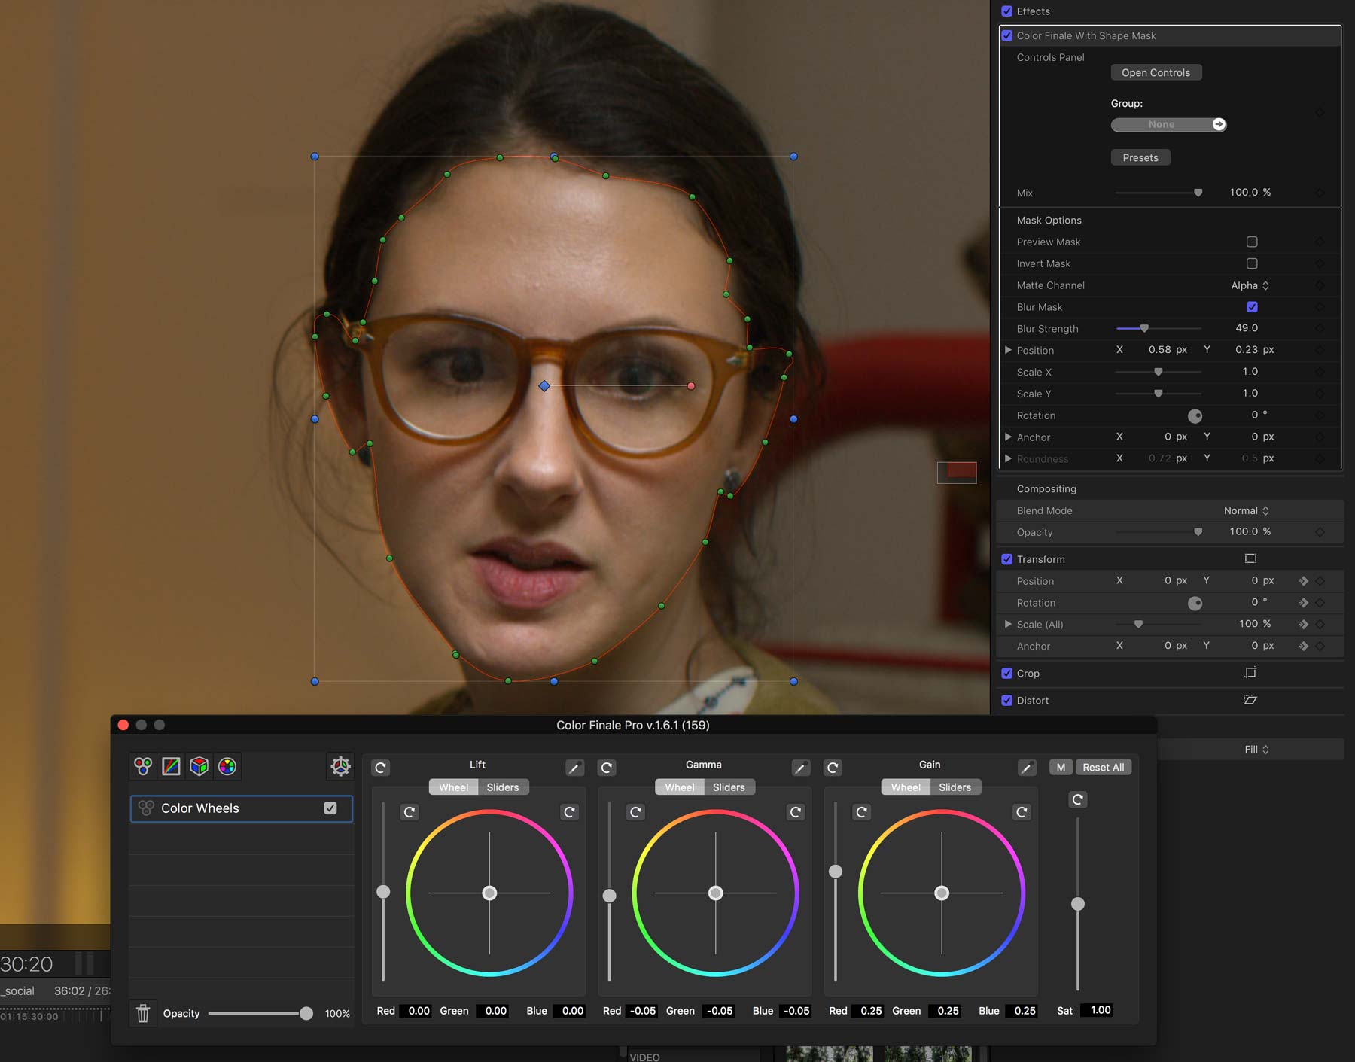Expand the mask Position parameter
This screenshot has width=1355, height=1062.
(x=1008, y=350)
